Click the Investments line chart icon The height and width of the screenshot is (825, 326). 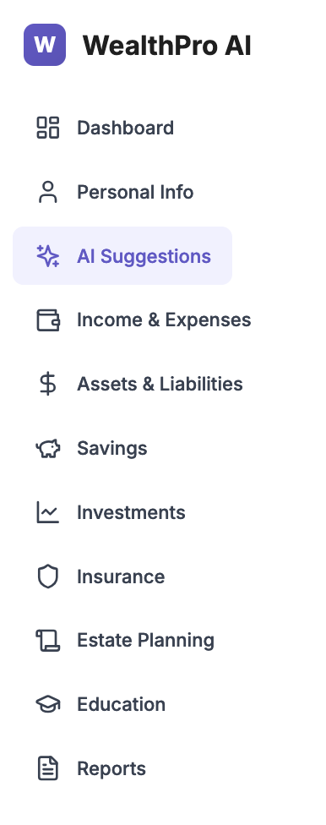coord(48,512)
